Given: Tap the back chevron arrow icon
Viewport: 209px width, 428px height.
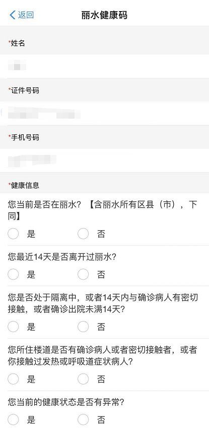Looking at the screenshot, I should (12, 15).
